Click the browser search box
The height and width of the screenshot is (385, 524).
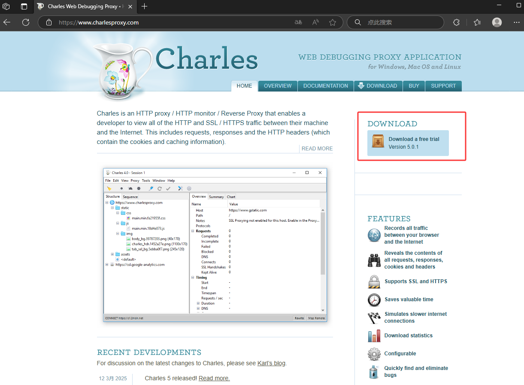tap(395, 22)
